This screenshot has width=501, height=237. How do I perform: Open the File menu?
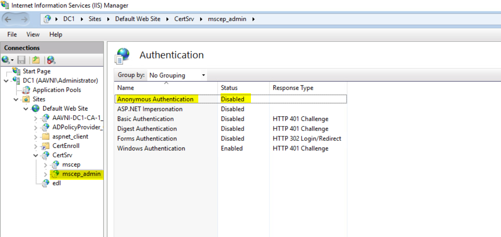click(x=12, y=34)
